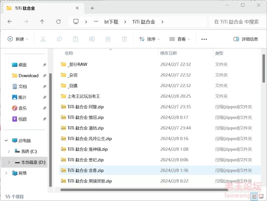Click bt下载 in the address breadcrumb

tap(111, 22)
